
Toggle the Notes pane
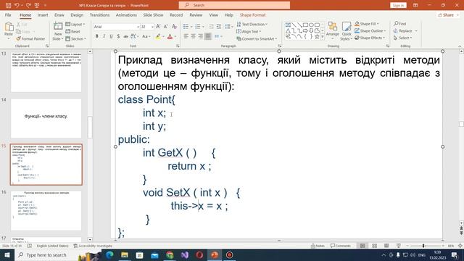point(318,246)
